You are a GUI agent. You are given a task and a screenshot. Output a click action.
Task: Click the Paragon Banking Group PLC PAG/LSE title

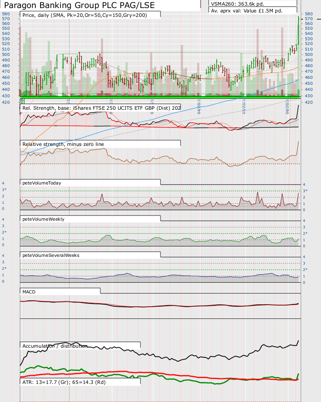point(79,5)
